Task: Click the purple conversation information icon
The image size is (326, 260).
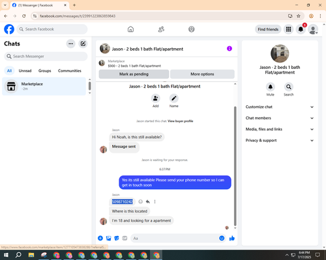Action: click(230, 49)
